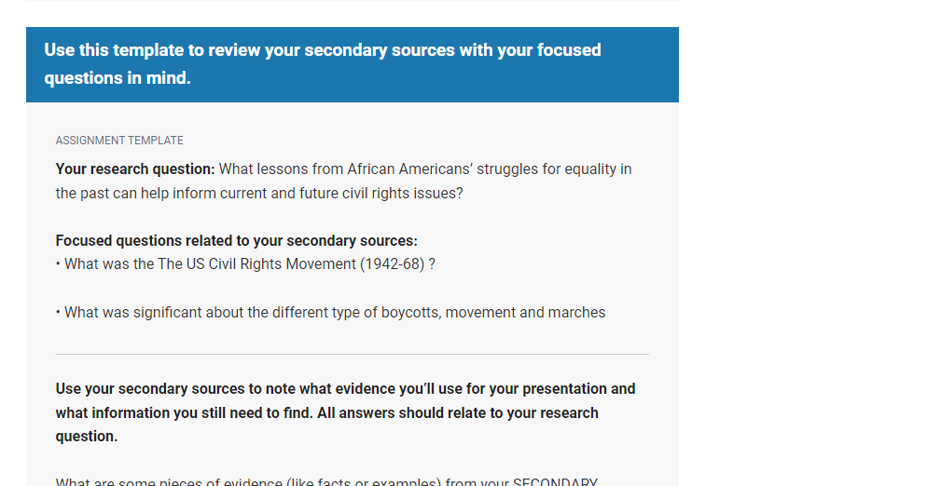Click the bullet dot before the boycotts question
927x486 pixels.
click(x=58, y=313)
